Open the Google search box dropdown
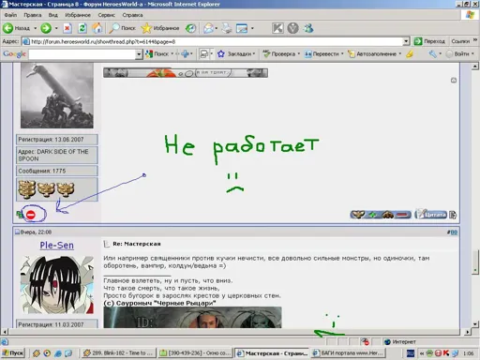This screenshot has width=480, height=360. 139,54
